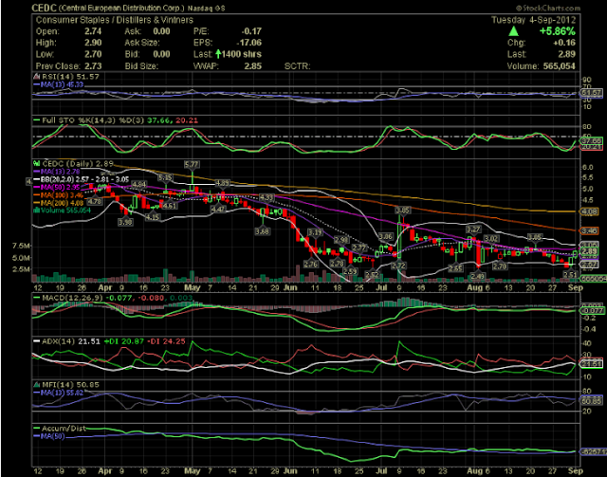Click the Central European Distribution Corp. name
The width and height of the screenshot is (607, 477).
pyautogui.click(x=121, y=9)
